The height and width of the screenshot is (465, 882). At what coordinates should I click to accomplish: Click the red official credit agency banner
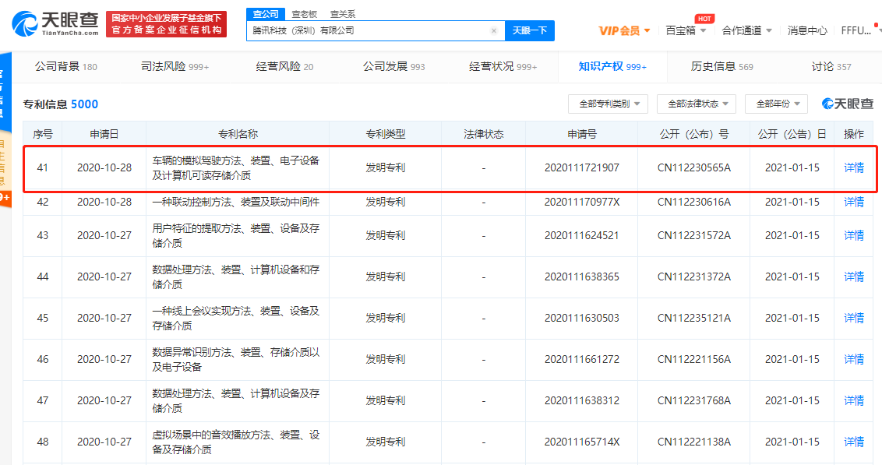tap(166, 24)
